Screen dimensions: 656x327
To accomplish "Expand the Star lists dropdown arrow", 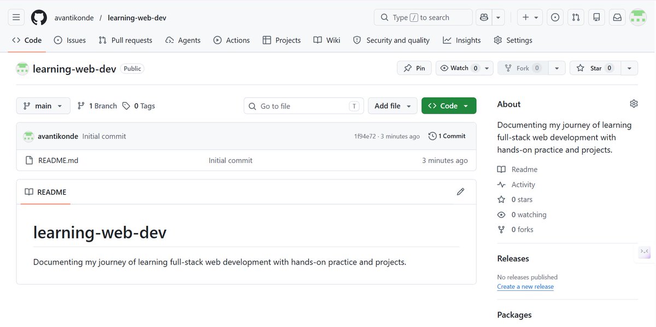I will [629, 68].
